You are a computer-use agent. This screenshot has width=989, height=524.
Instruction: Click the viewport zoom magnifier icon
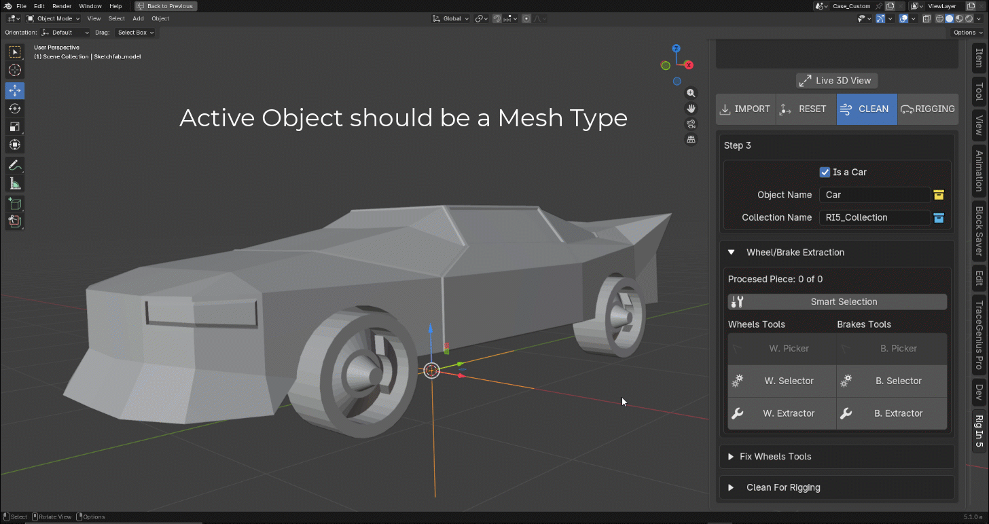[691, 93]
